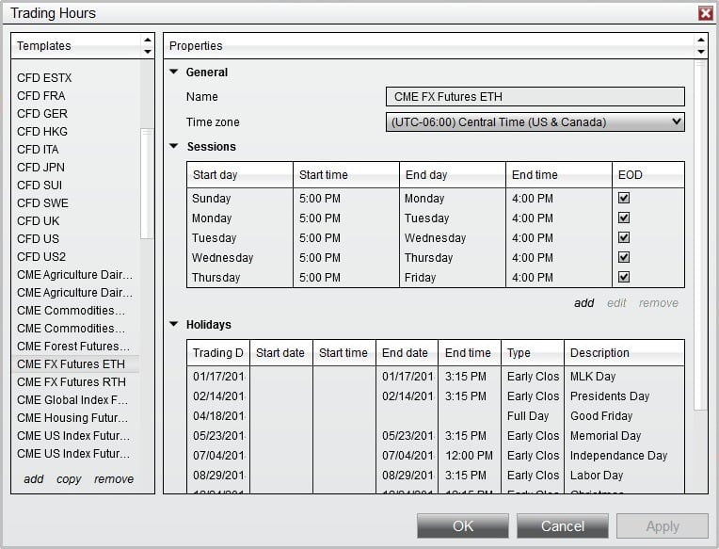Image resolution: width=719 pixels, height=549 pixels.
Task: Click the Templates list vertical scrollbar
Action: tap(146, 184)
